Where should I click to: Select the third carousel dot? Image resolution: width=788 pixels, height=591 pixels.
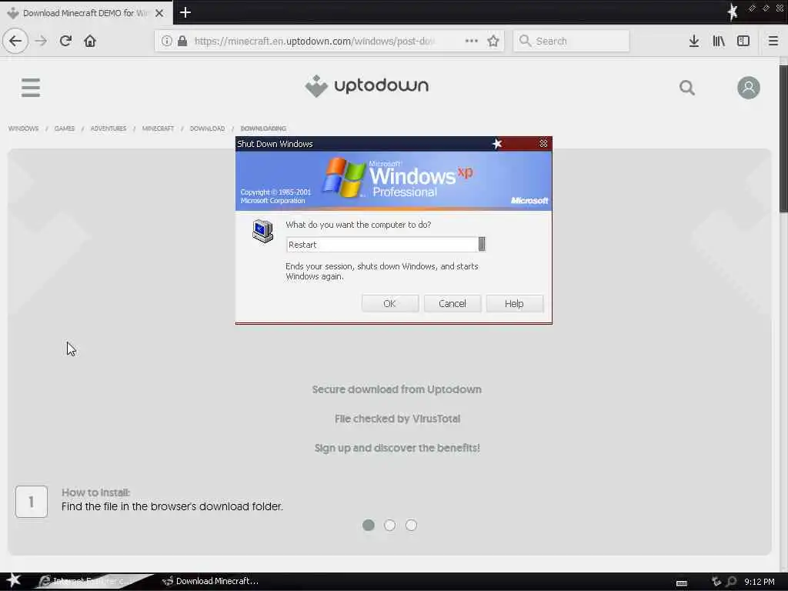coord(411,525)
